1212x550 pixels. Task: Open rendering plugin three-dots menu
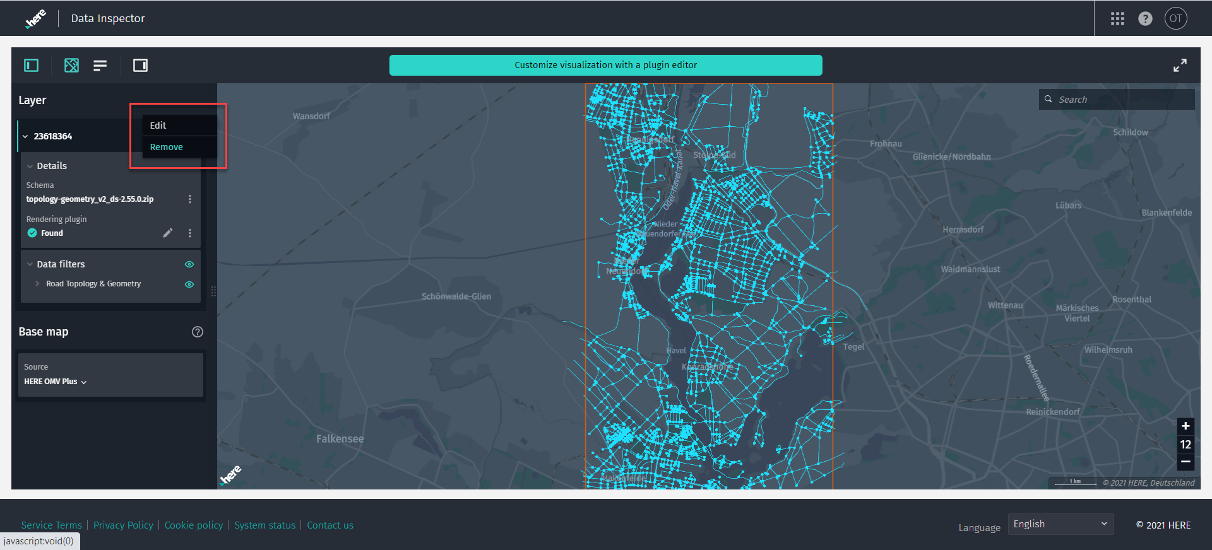189,233
